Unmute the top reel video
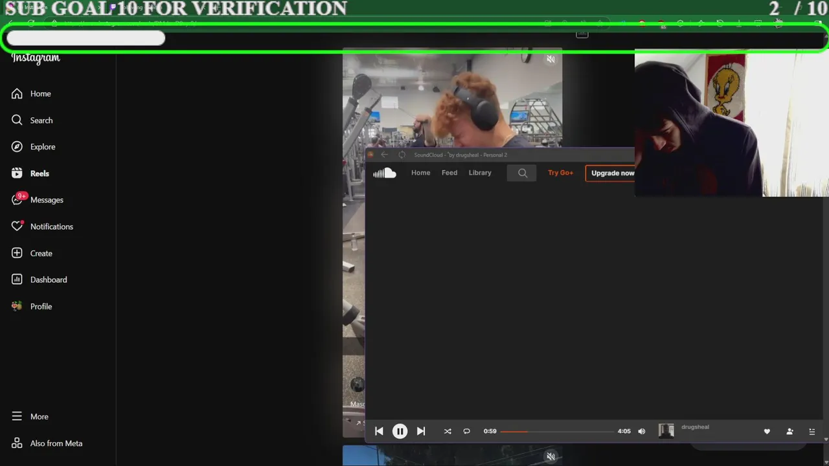The image size is (829, 466). (x=551, y=59)
